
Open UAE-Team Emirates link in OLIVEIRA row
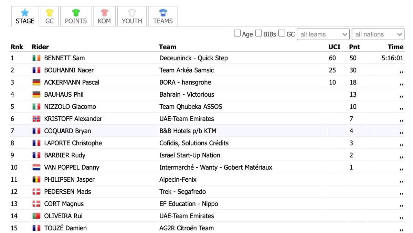pyautogui.click(x=187, y=216)
